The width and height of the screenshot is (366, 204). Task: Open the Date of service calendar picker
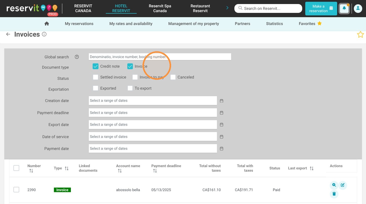221,137
